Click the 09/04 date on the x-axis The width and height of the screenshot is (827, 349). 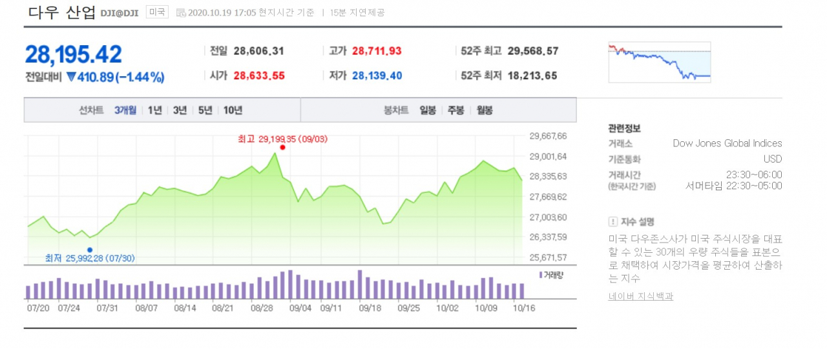(300, 308)
